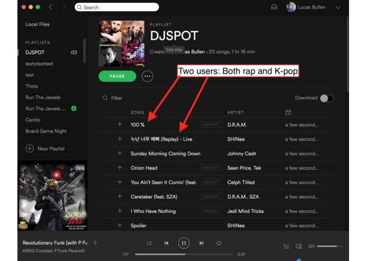Open the inbox tray icon

[274, 7]
